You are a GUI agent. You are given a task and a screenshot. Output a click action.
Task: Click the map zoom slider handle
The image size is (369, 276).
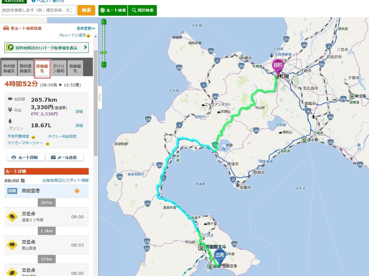[103, 53]
